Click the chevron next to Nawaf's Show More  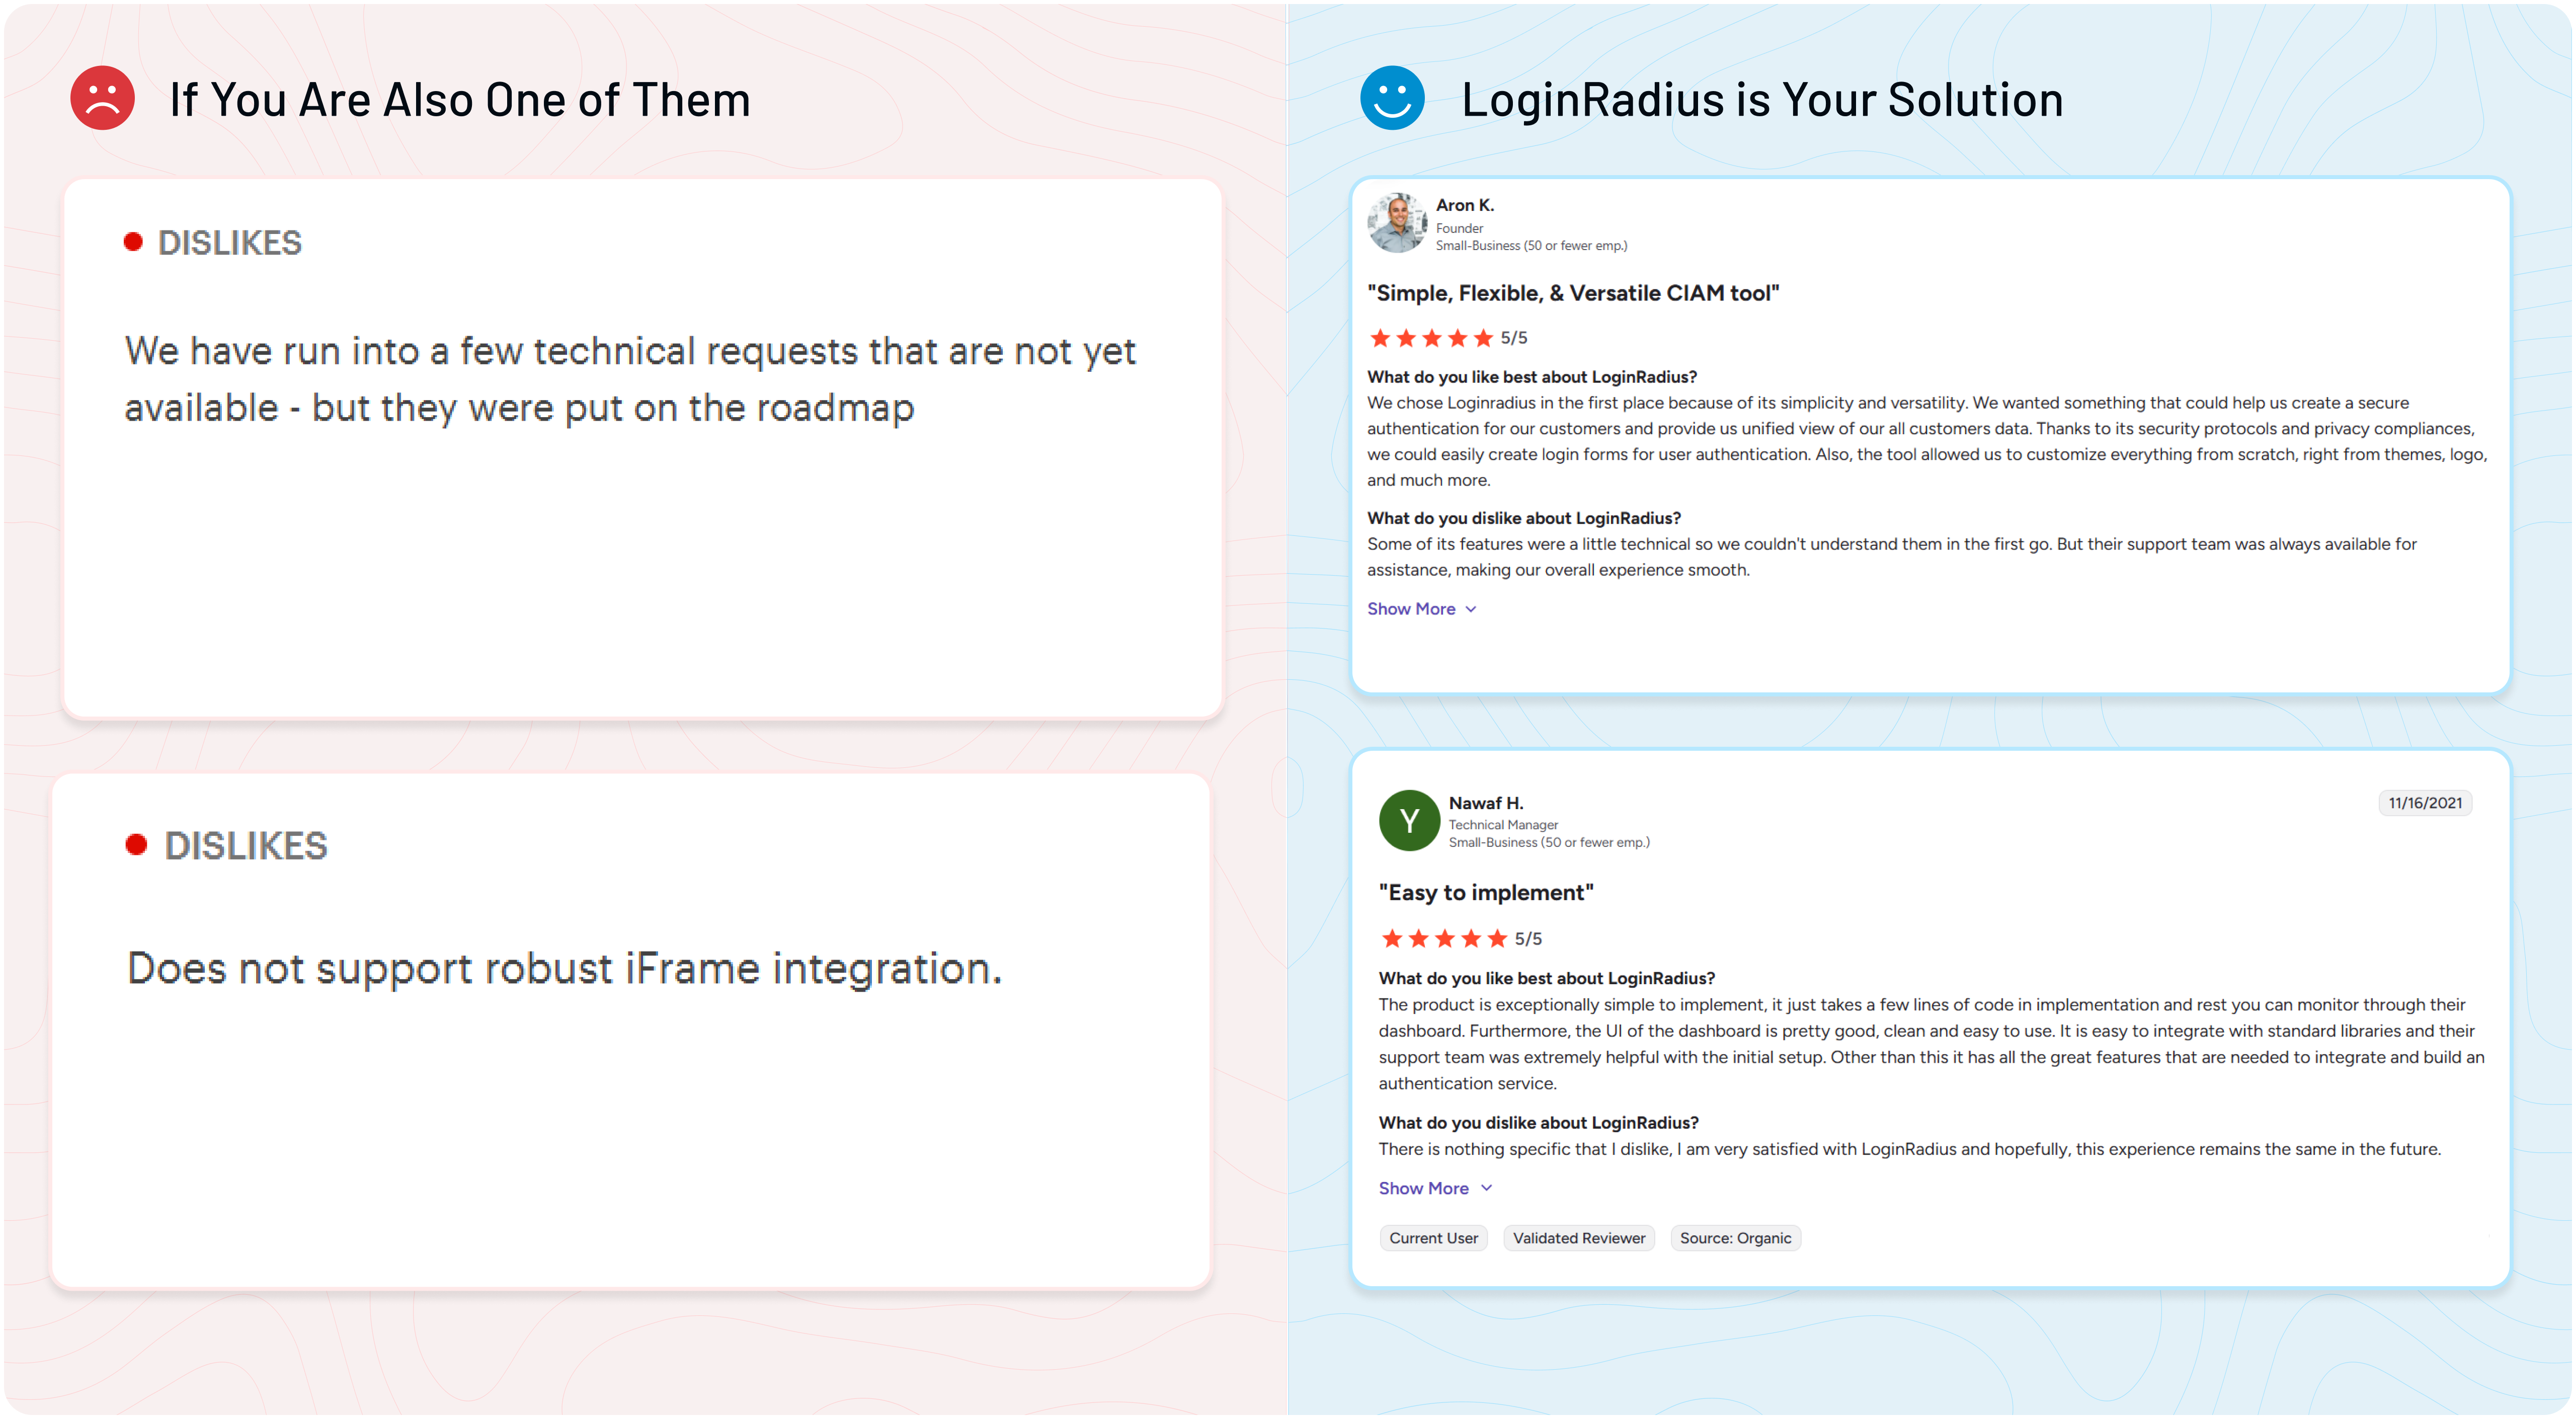pos(1487,1188)
